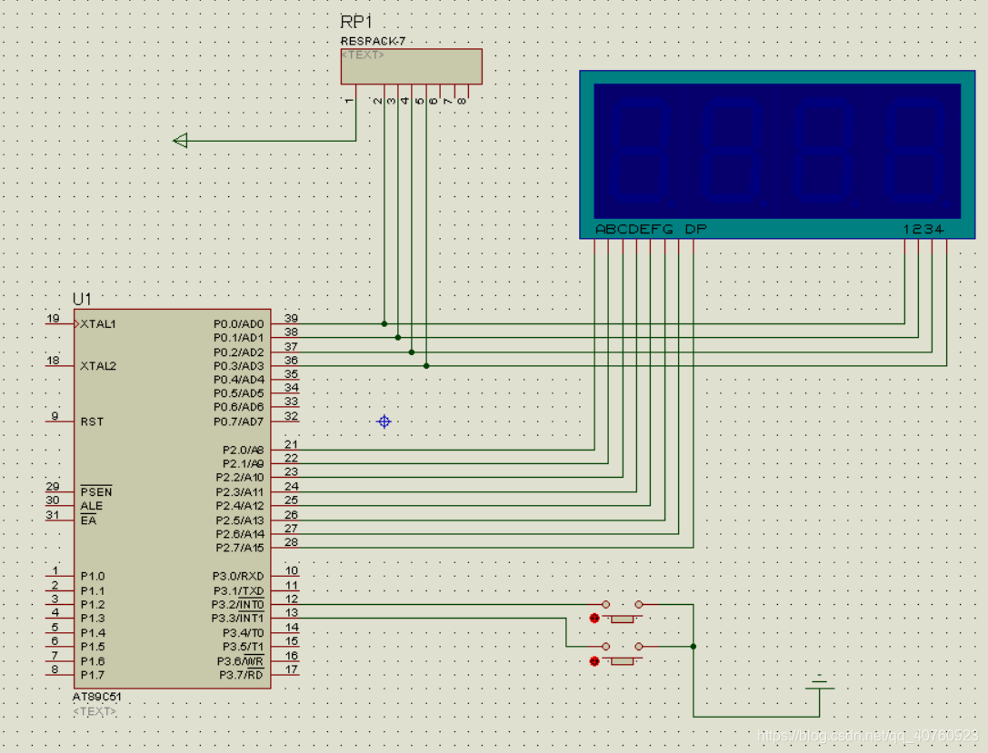Click the DP pin label on display
Viewport: 988px width, 753px height.
click(695, 229)
